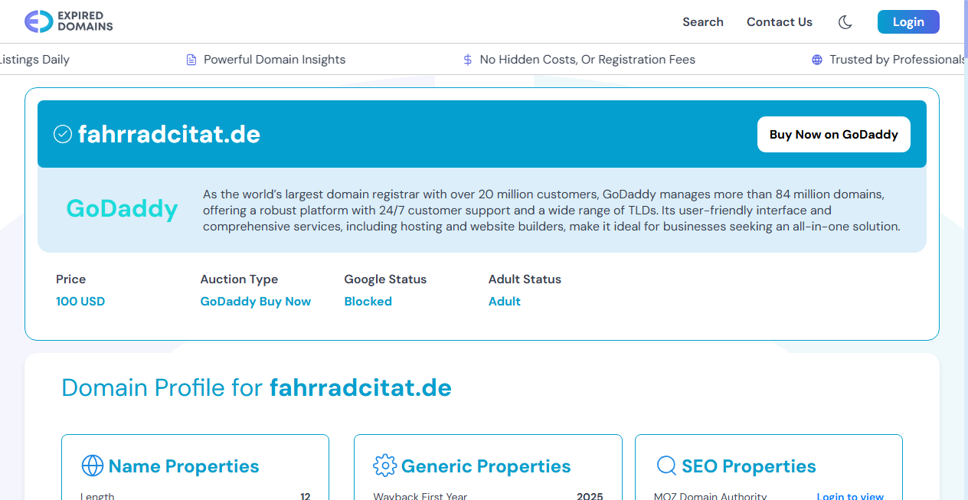
Task: Click the GoDaddy registrar logo text
Action: [122, 208]
